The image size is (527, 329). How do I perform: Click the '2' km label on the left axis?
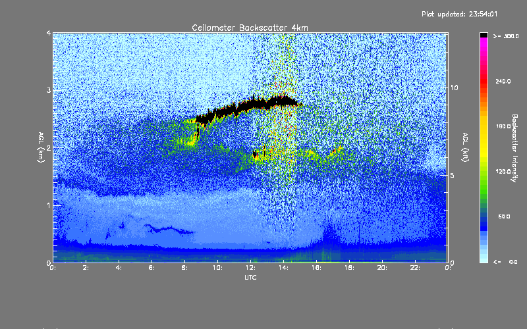49,147
